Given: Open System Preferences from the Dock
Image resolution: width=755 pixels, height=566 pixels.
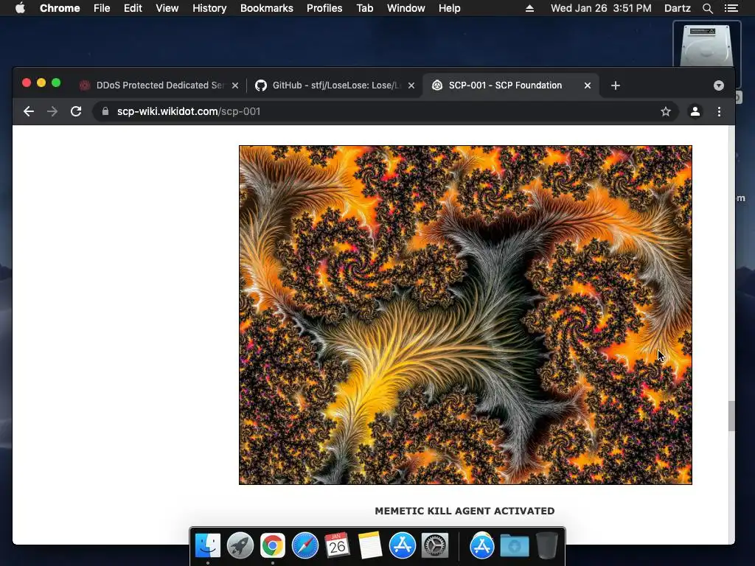Looking at the screenshot, I should [x=435, y=546].
